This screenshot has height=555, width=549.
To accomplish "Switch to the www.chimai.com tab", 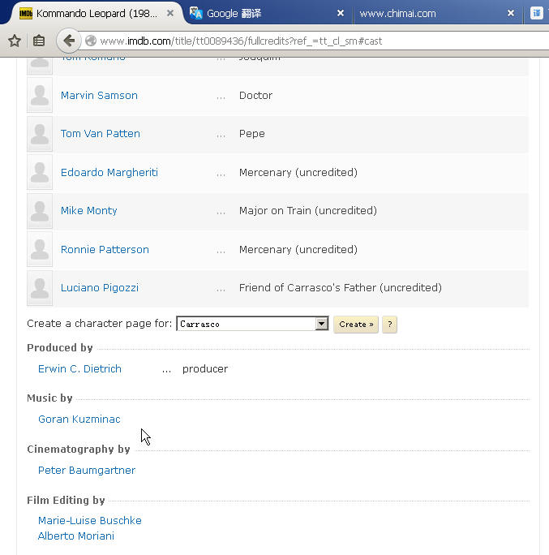I will tap(438, 14).
